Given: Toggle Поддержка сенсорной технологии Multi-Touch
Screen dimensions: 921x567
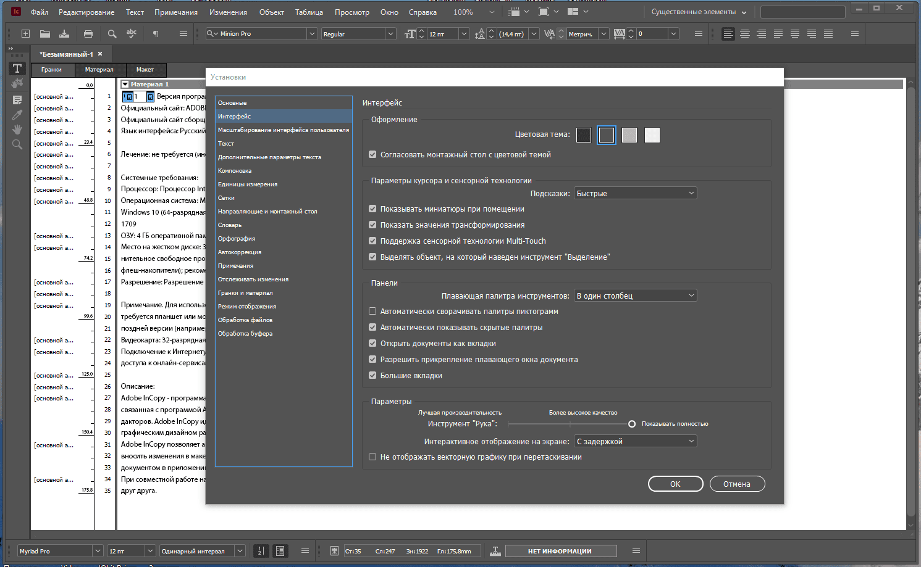Looking at the screenshot, I should [372, 241].
